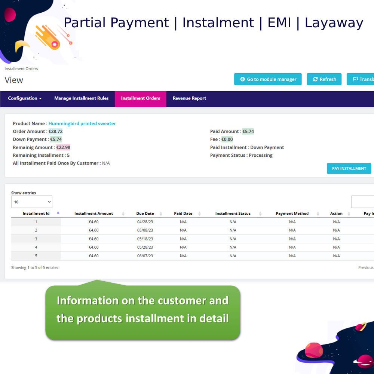The width and height of the screenshot is (374, 374).
Task: Focus the table search input field
Action: click(x=362, y=202)
